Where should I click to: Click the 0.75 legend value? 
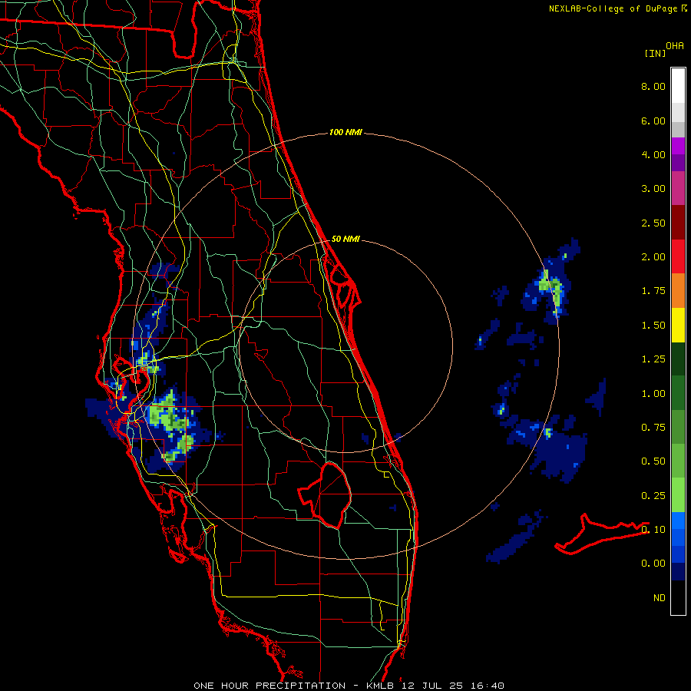coord(653,428)
